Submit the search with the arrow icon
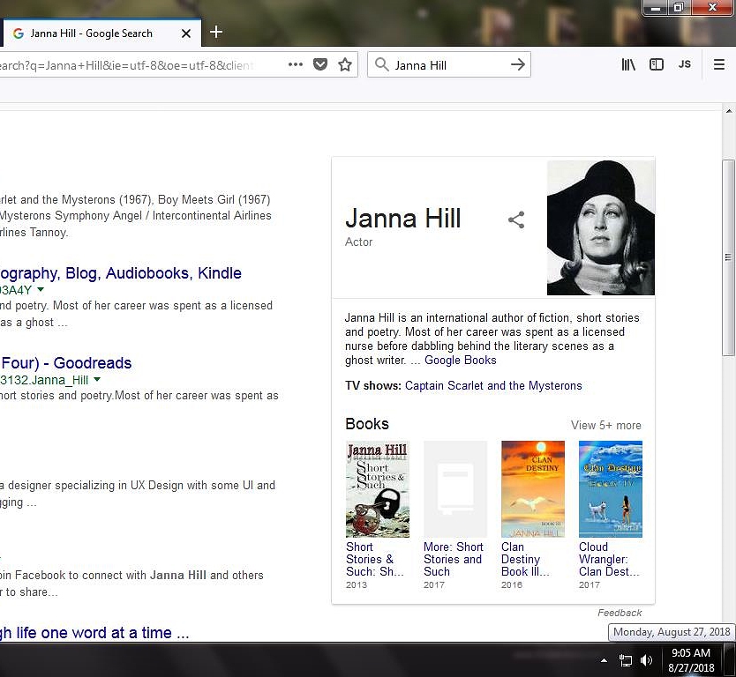 click(516, 64)
